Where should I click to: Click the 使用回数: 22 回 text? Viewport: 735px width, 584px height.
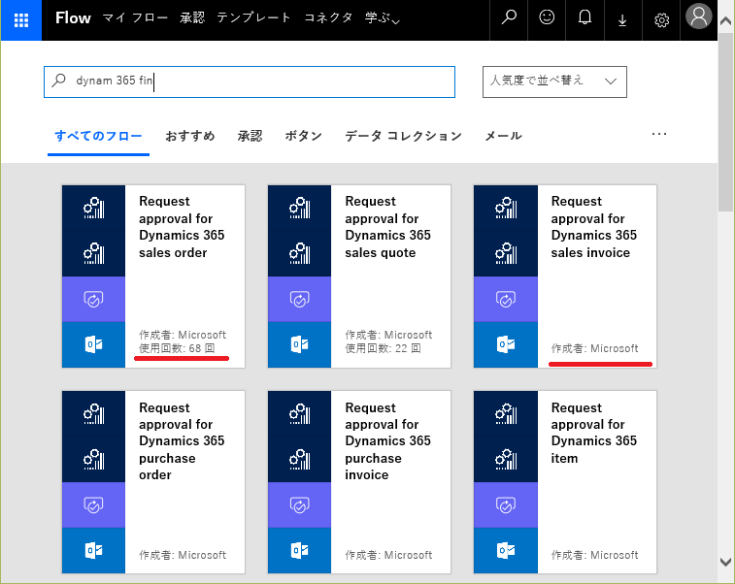(383, 348)
